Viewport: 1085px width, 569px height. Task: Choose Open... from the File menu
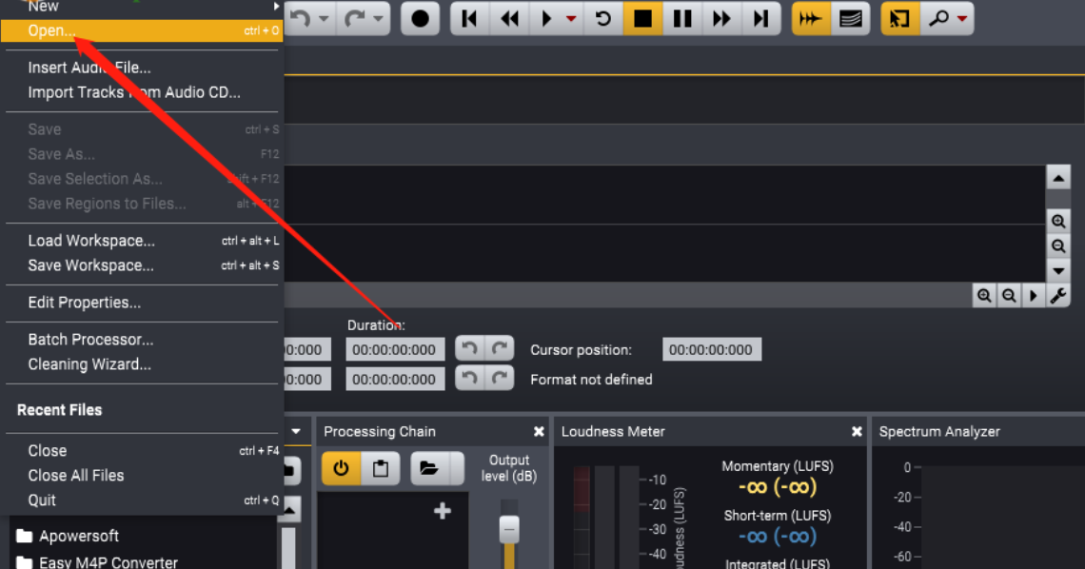(x=51, y=30)
